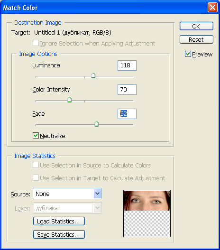Focus the Color Intensity value field
220x250 pixels.
coord(127,90)
